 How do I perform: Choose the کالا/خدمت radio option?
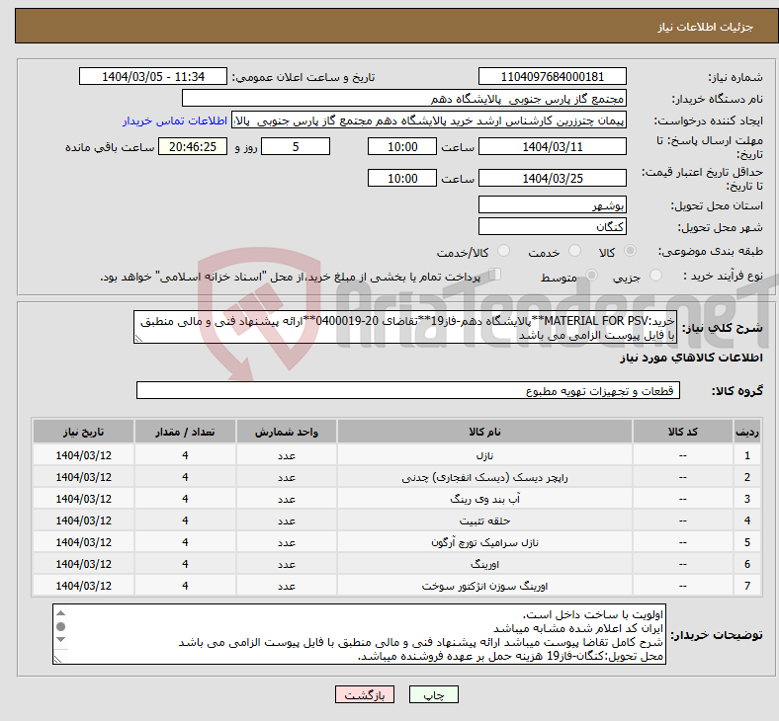pos(503,253)
